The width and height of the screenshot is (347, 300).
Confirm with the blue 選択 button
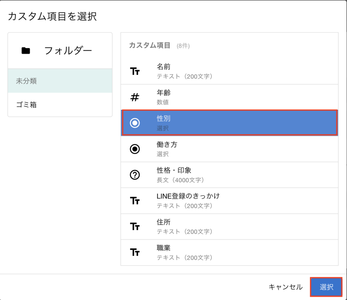click(326, 287)
